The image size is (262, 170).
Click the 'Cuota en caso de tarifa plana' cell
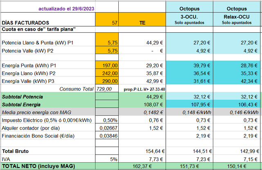pos(48,29)
